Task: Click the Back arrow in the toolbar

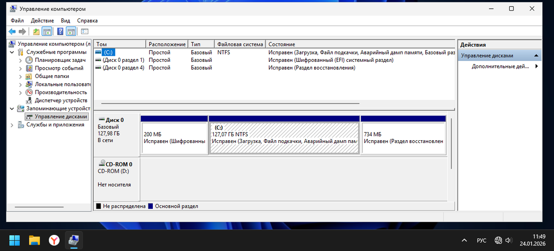Action: pos(12,31)
